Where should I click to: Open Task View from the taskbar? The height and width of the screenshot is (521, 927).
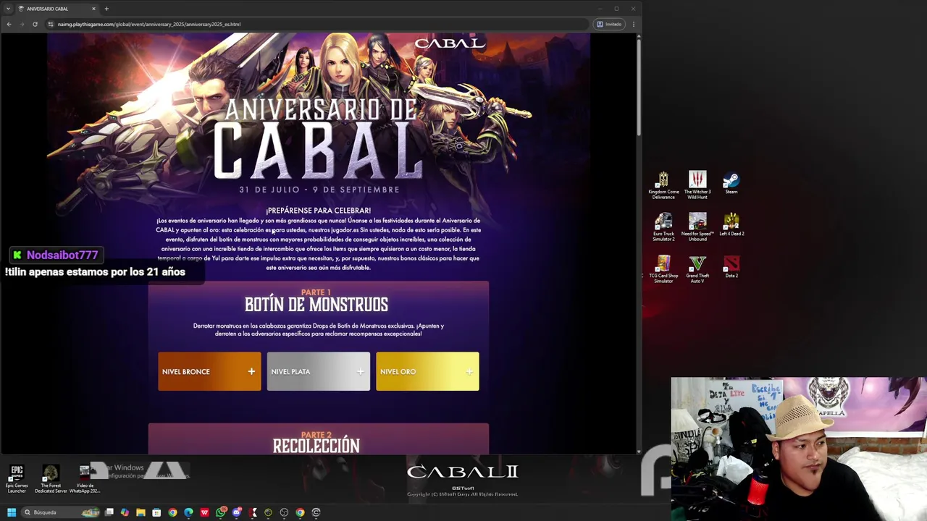(x=109, y=512)
